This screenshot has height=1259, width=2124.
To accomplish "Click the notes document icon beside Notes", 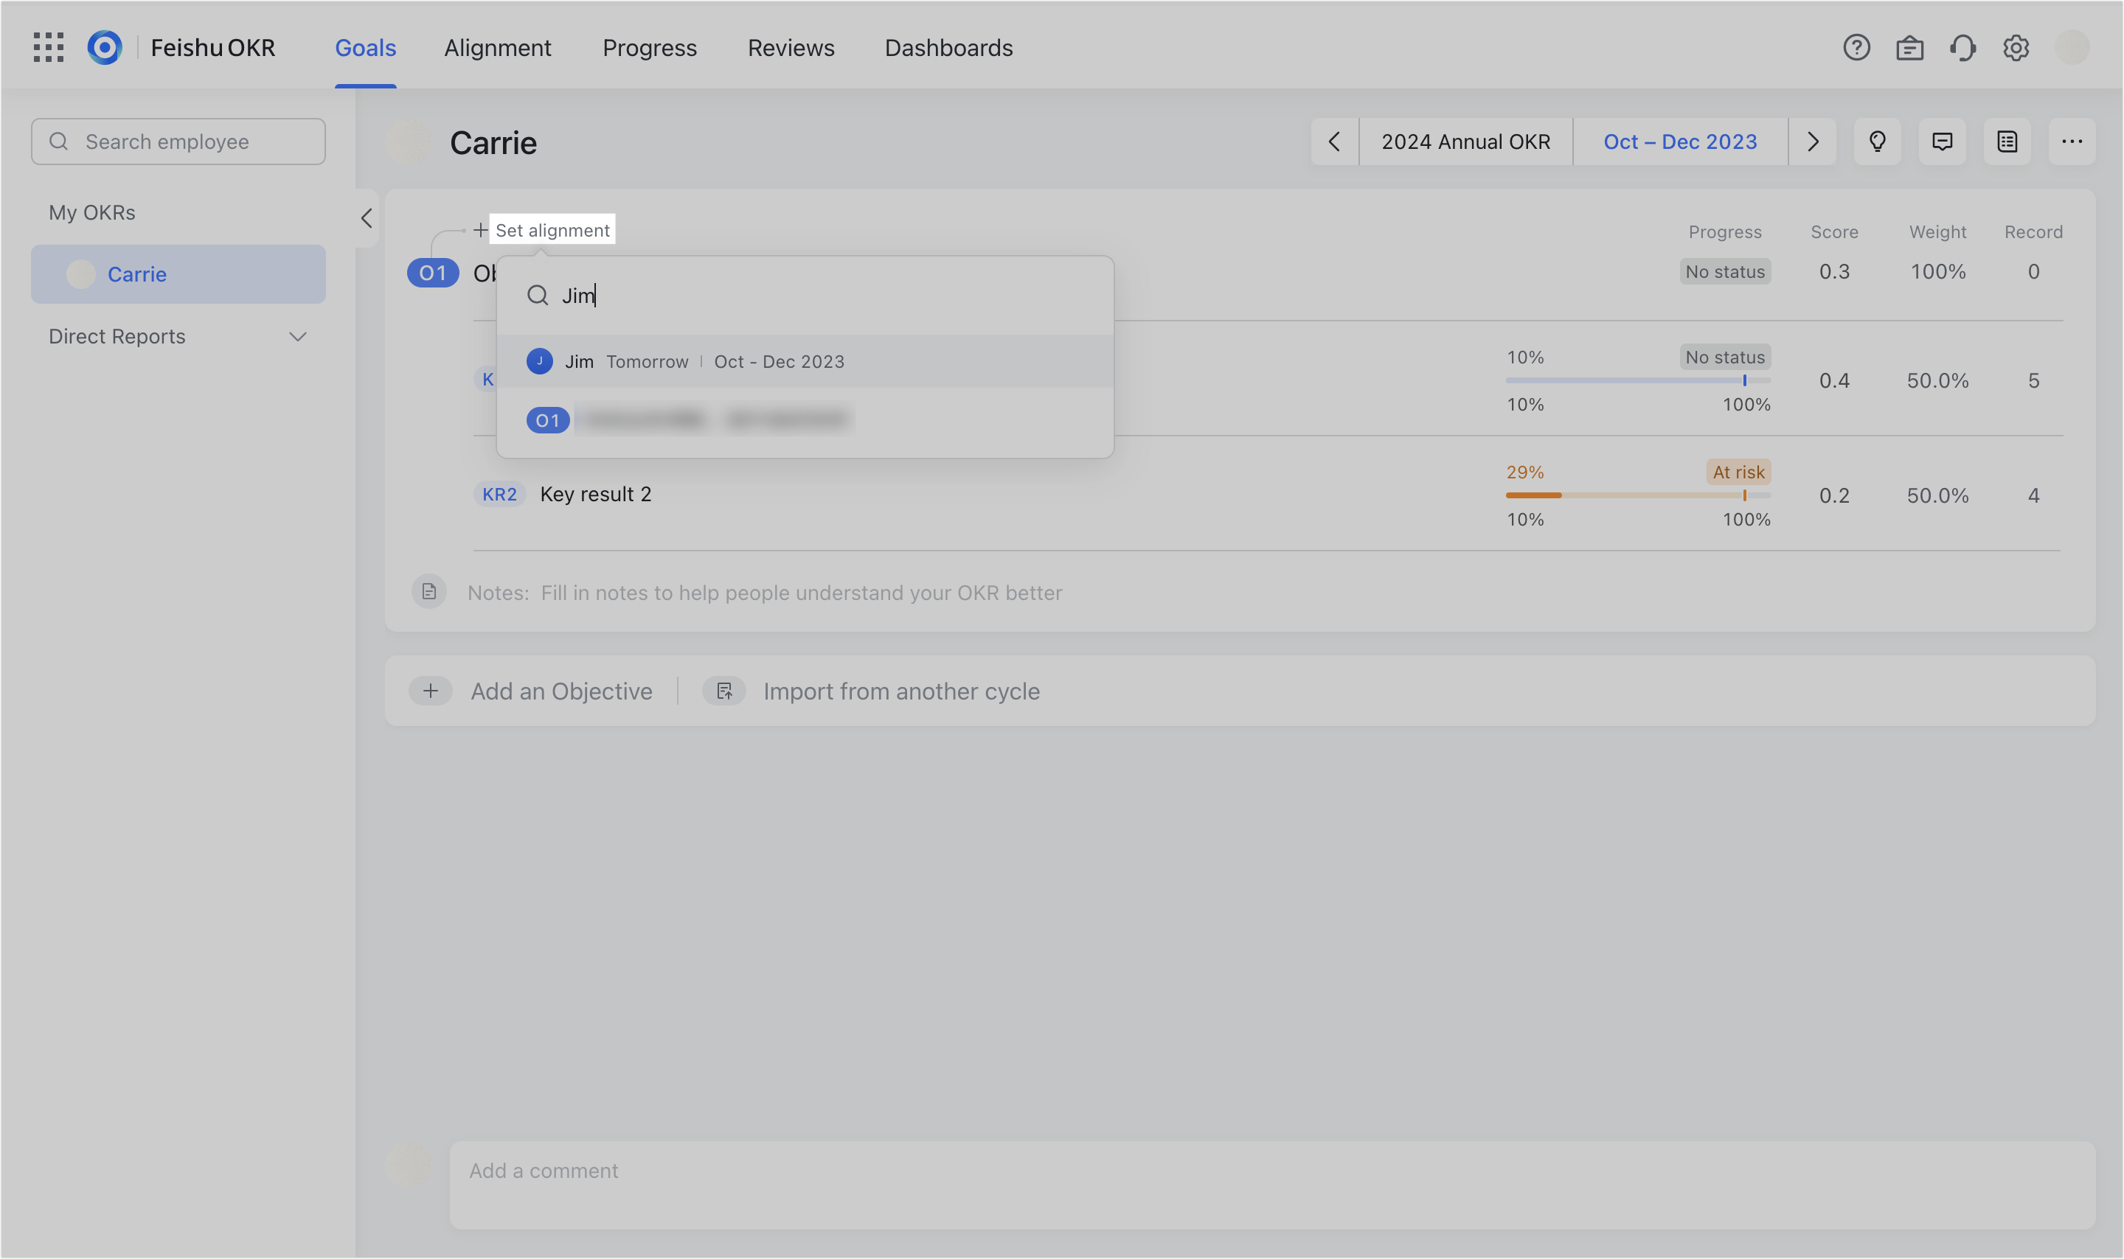I will (x=428, y=591).
